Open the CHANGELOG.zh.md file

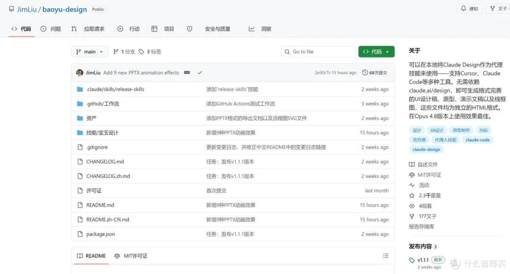click(x=108, y=176)
